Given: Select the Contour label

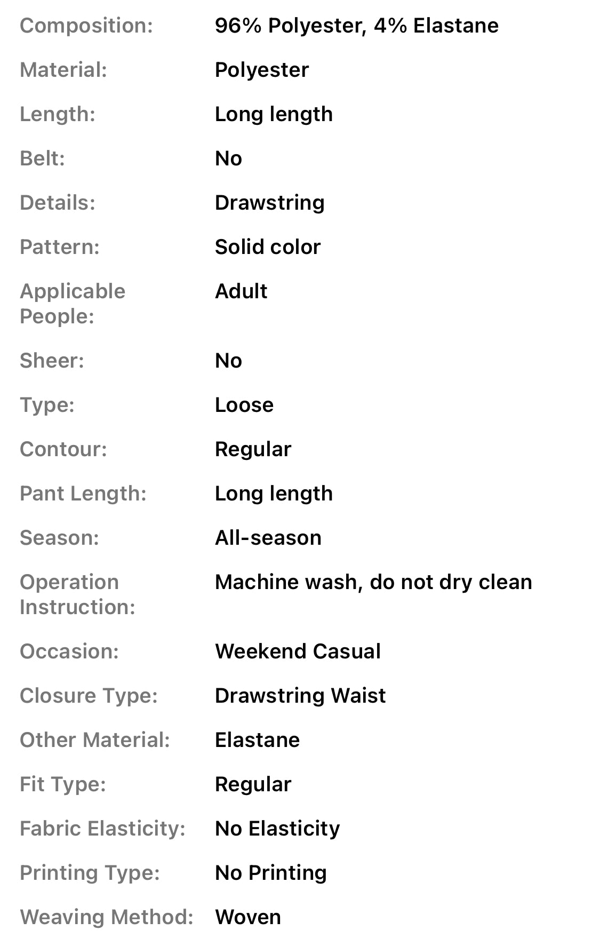Looking at the screenshot, I should [63, 449].
